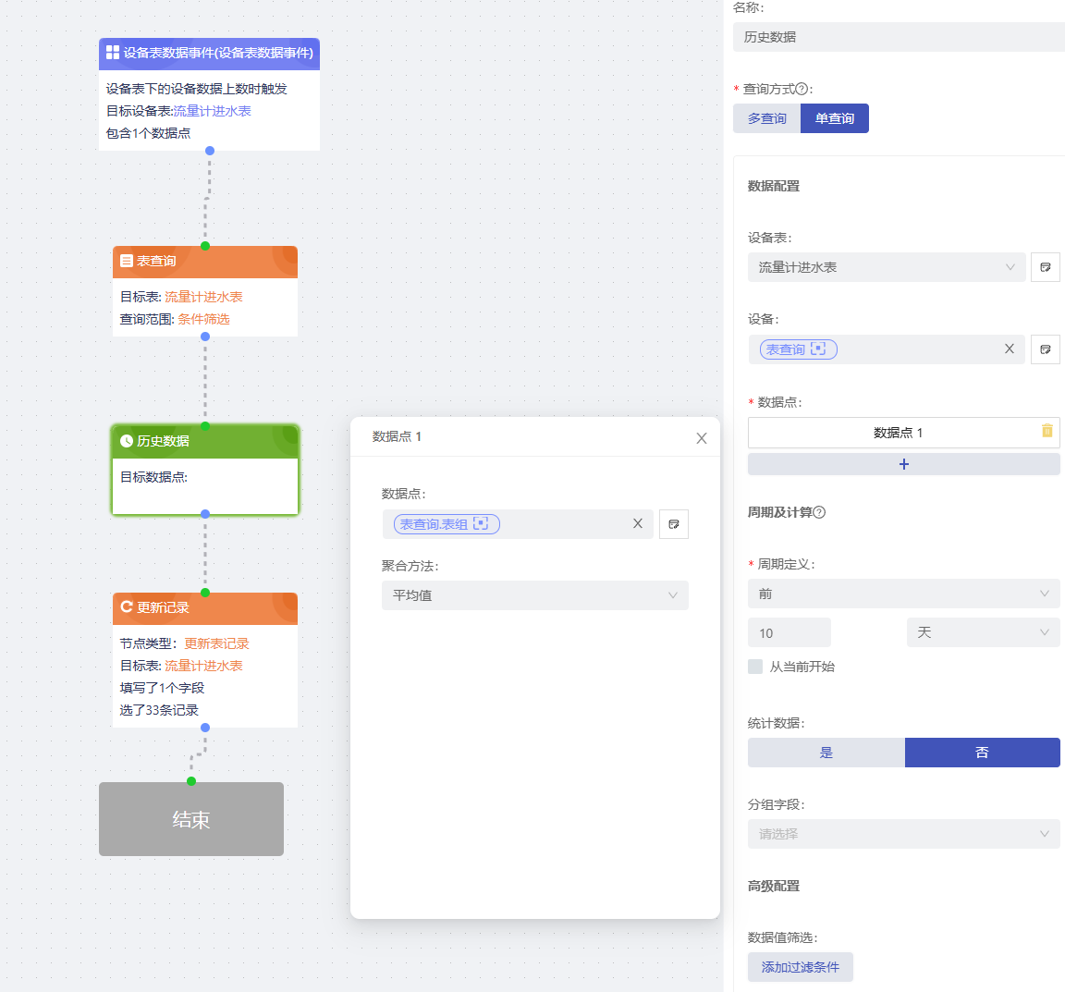Click variable picker icon in 数据点 1 popup
This screenshot has height=992, width=1065.
coord(673,524)
